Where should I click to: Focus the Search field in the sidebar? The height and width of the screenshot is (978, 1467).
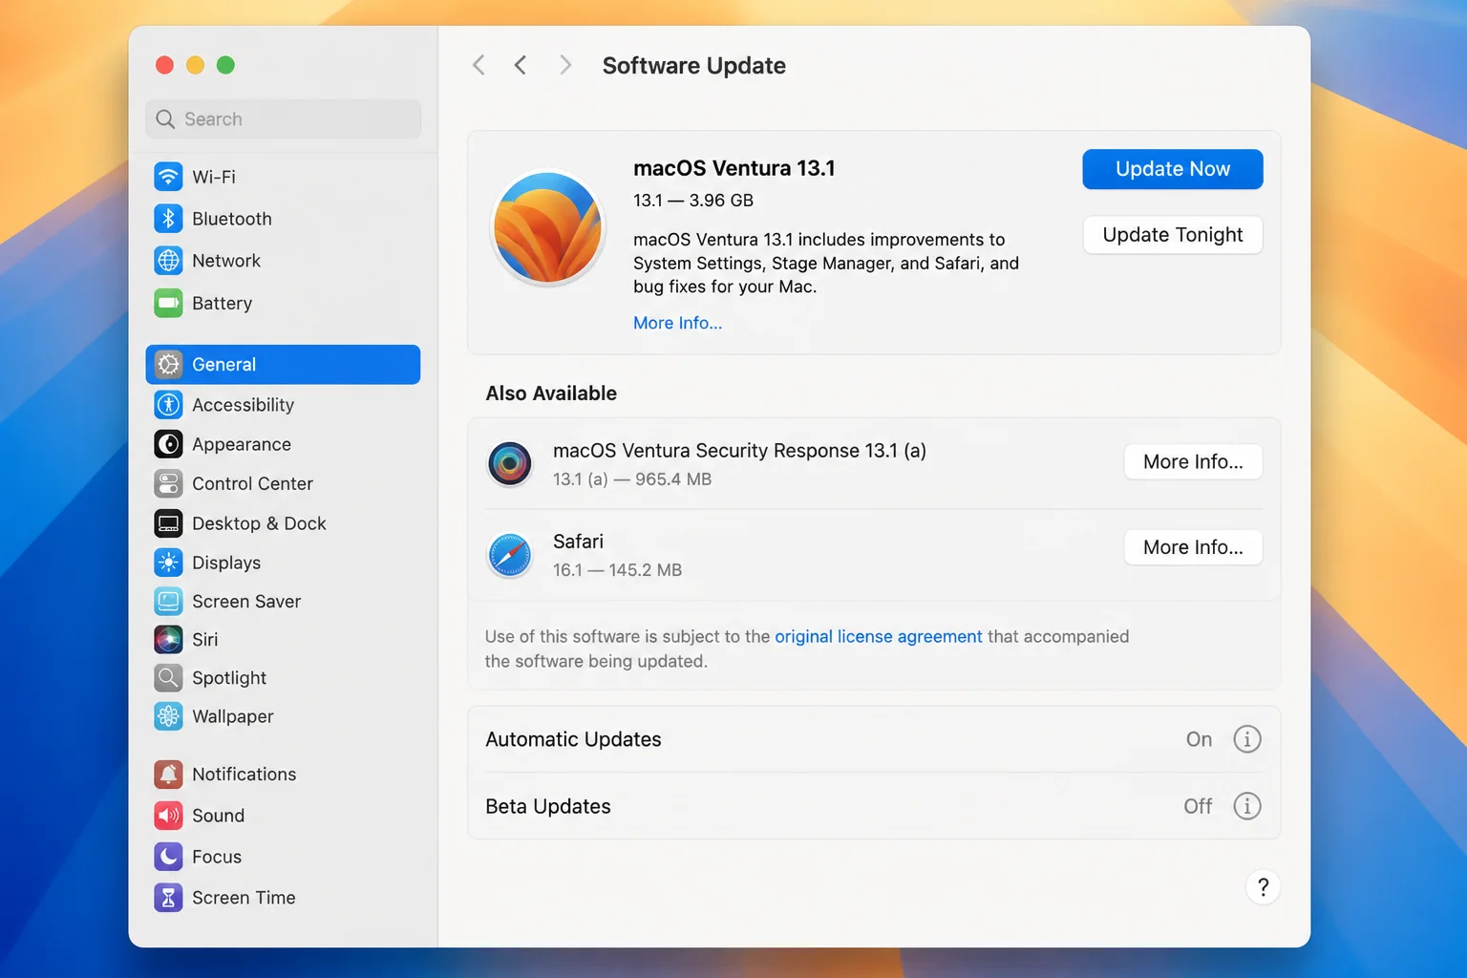click(x=284, y=119)
